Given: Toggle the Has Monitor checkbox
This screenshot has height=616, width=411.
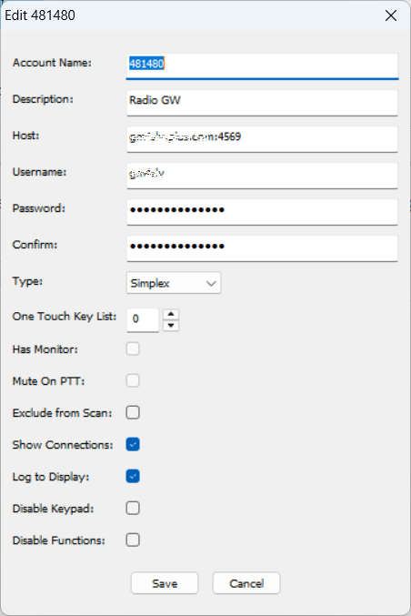Looking at the screenshot, I should click(x=133, y=348).
